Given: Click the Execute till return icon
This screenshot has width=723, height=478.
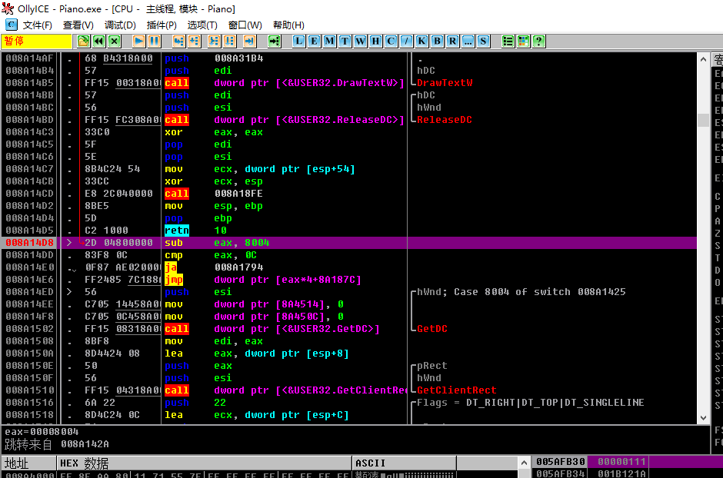Looking at the screenshot, I should point(249,41).
